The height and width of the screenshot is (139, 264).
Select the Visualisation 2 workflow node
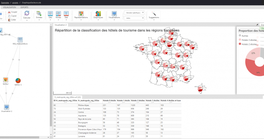coord(6,107)
